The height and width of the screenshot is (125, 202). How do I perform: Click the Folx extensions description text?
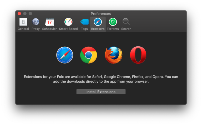point(101,79)
